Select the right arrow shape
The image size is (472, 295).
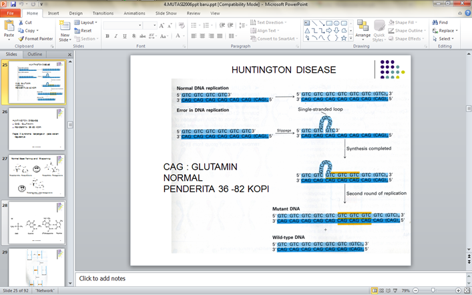329,31
